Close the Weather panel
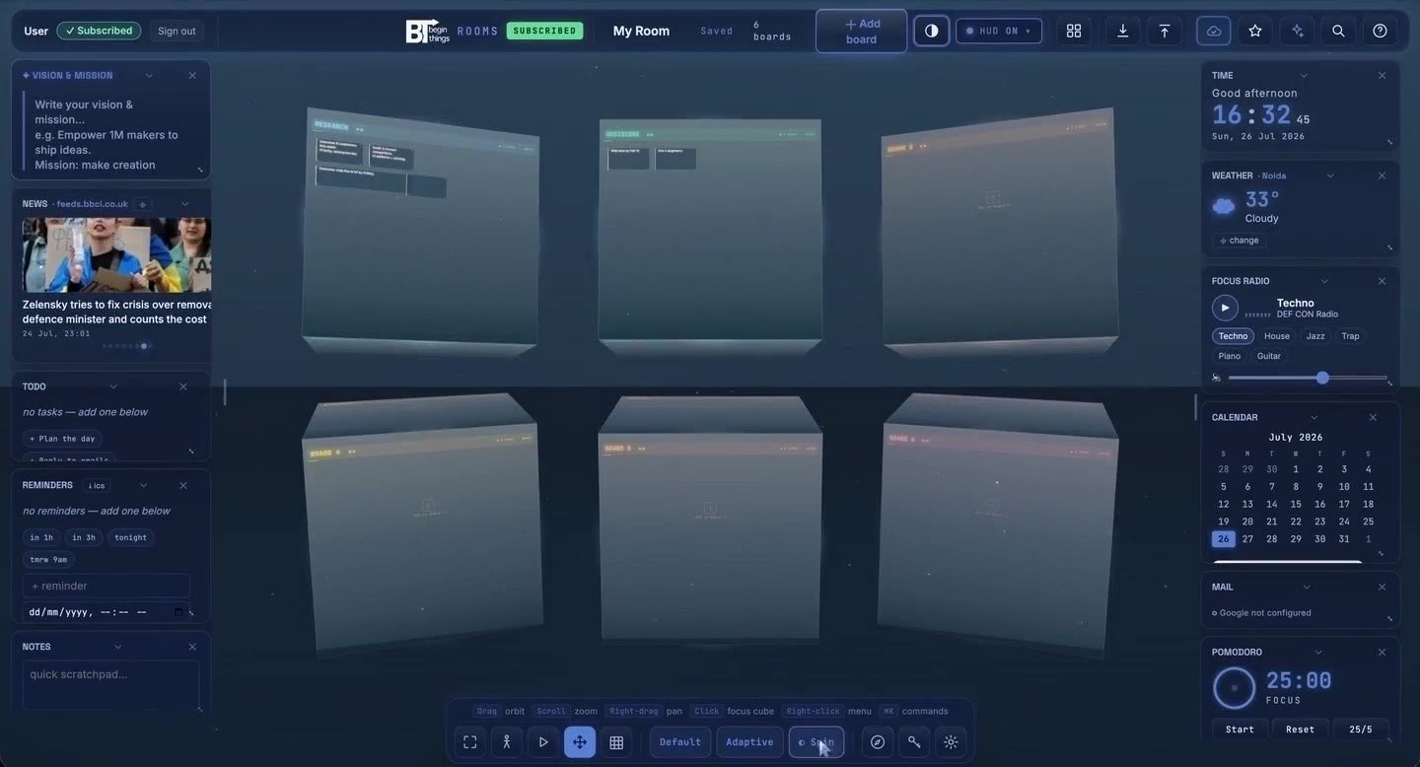 (1382, 175)
